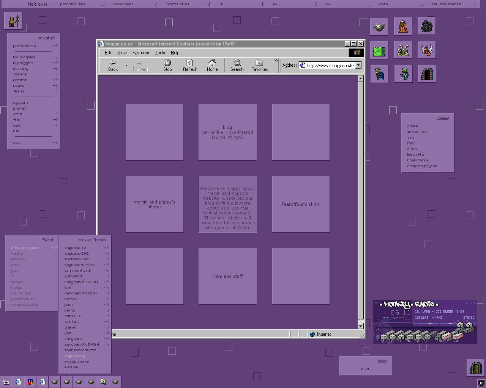The height and width of the screenshot is (388, 486).
Task: Open the Favorites menu in menu bar
Action: [x=140, y=53]
